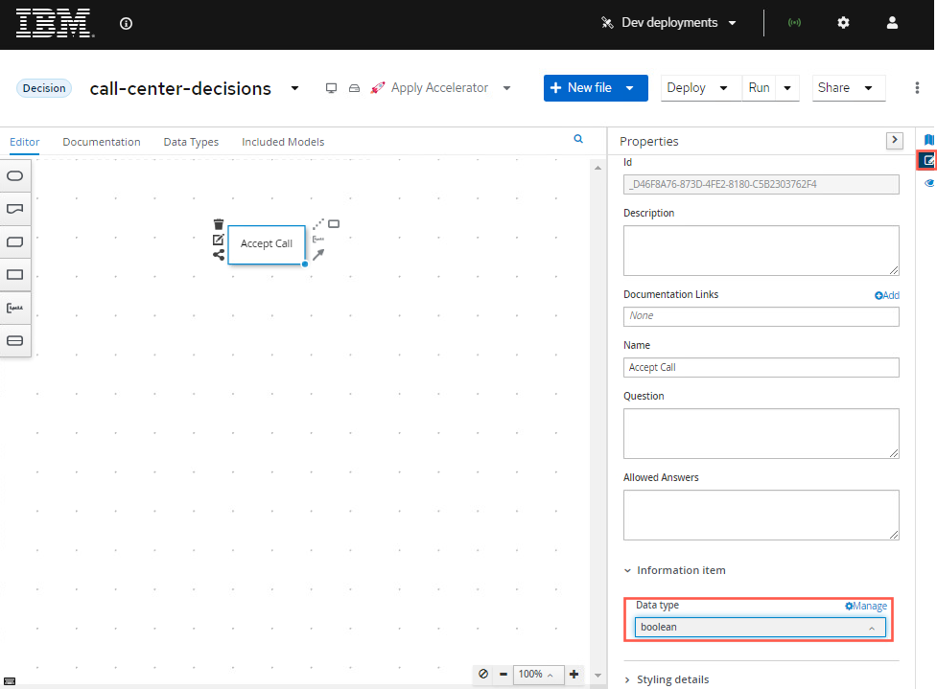Select the DMN Input Data oval palette tool
The height and width of the screenshot is (689, 937).
pos(15,175)
